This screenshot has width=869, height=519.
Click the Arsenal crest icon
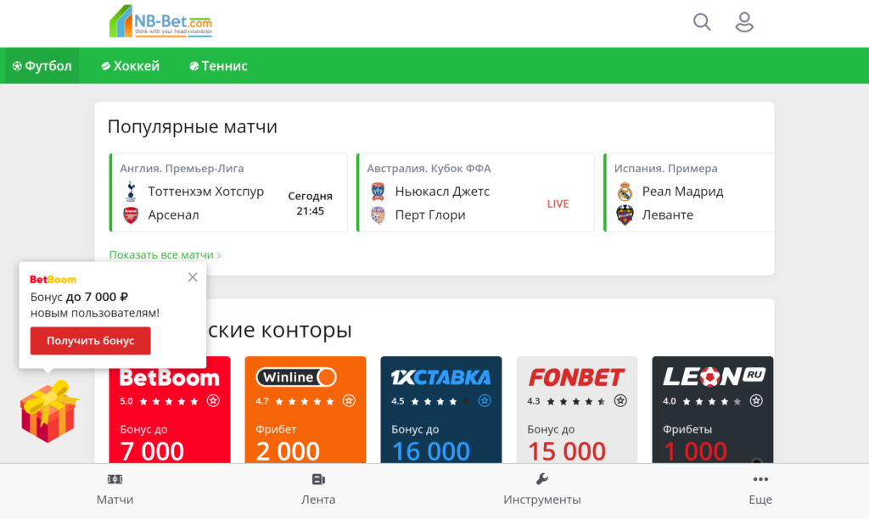click(x=131, y=215)
